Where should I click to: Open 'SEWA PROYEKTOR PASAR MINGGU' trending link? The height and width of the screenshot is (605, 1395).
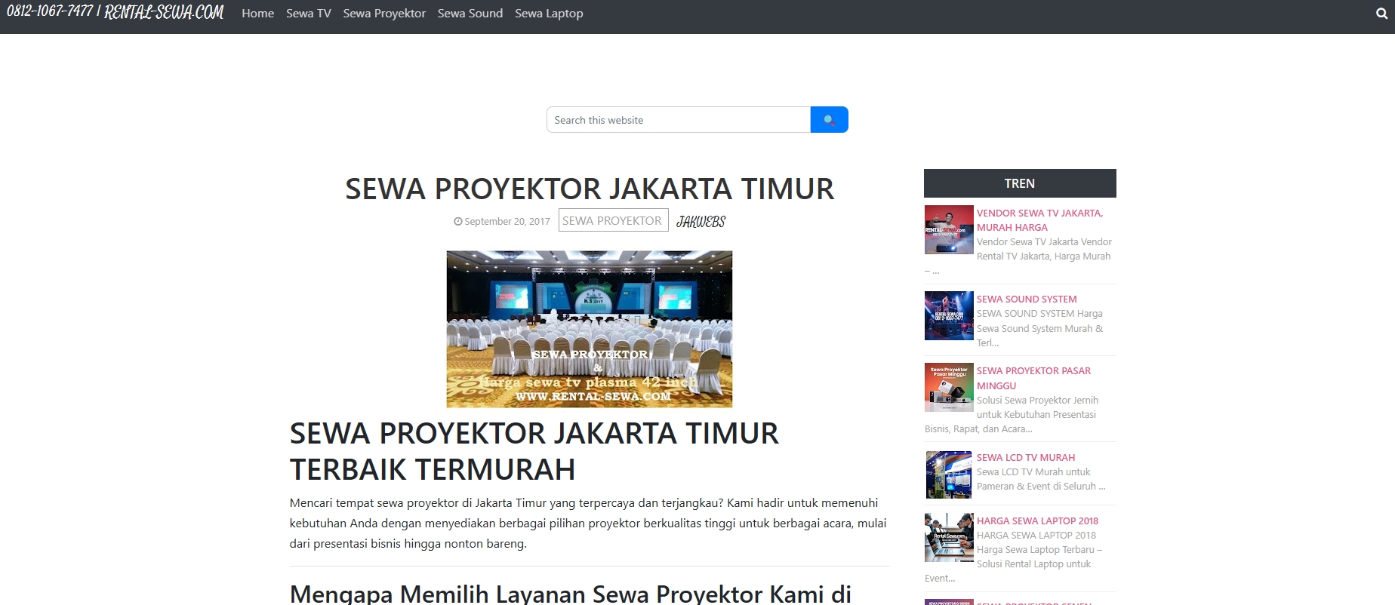[x=1033, y=378]
